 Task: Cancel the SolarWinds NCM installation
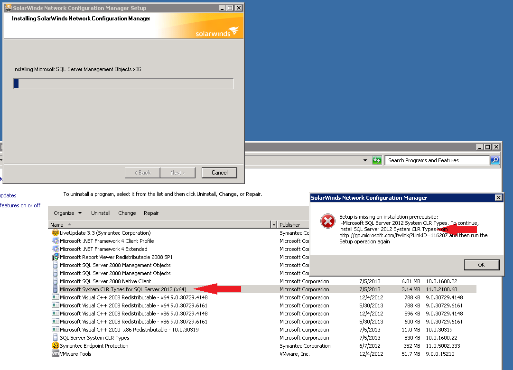(x=220, y=173)
